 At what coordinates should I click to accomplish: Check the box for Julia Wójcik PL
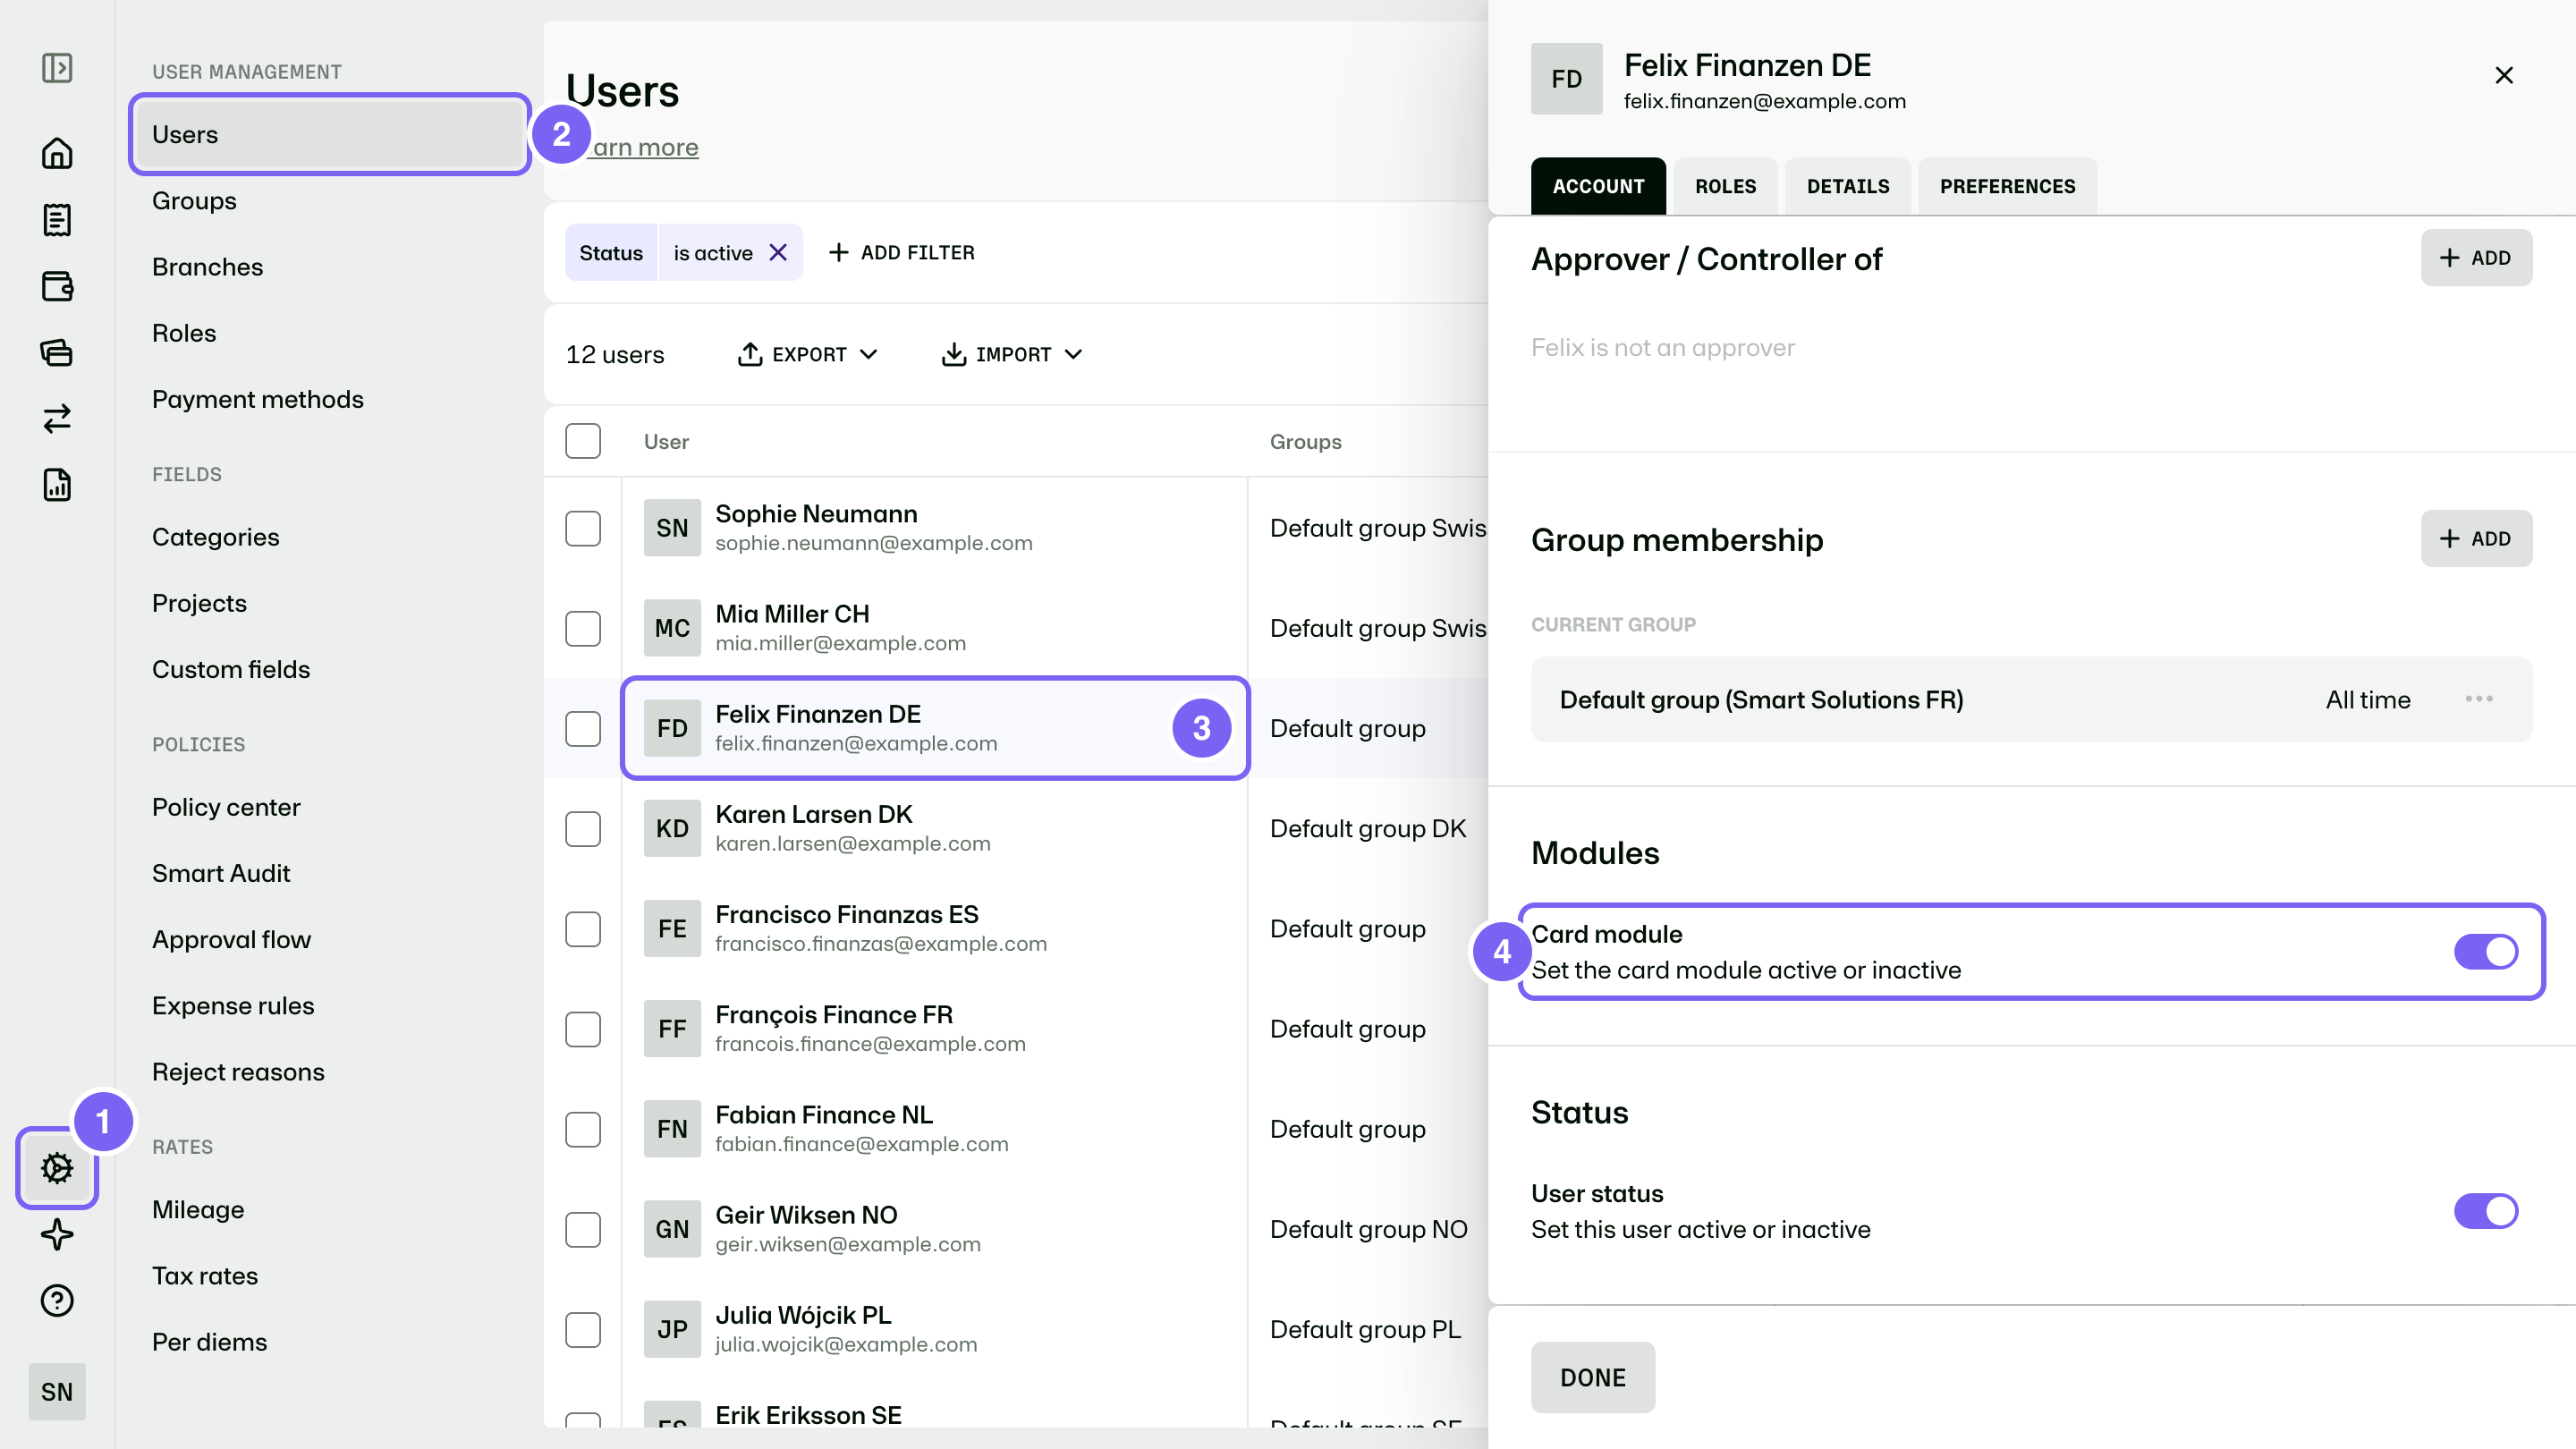[583, 1329]
